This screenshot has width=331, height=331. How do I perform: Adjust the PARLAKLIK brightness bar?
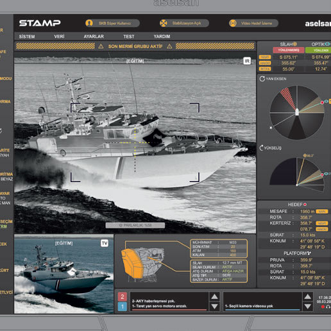(135, 225)
